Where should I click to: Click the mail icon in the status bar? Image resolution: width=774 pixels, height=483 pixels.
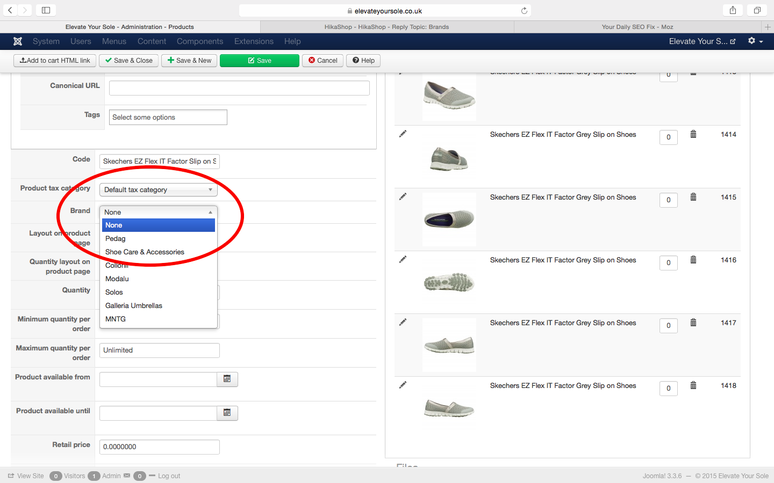pyautogui.click(x=127, y=475)
